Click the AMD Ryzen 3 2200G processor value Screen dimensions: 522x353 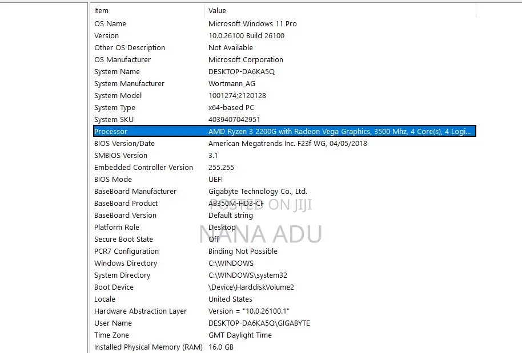pyautogui.click(x=340, y=132)
